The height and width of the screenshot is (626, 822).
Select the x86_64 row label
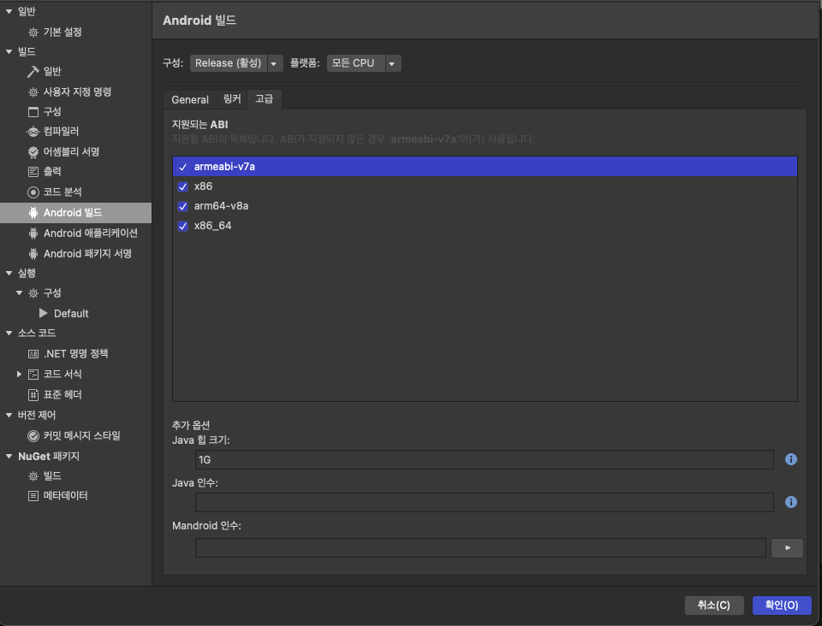point(213,226)
